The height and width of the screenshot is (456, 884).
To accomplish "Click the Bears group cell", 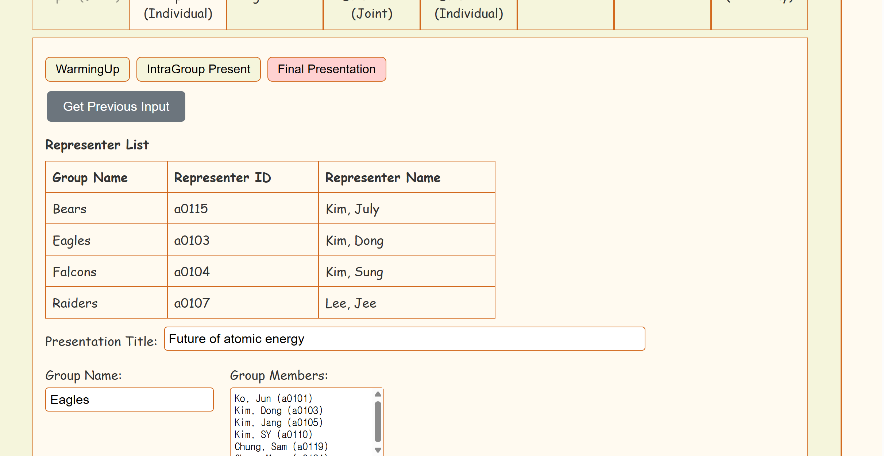I will point(106,208).
